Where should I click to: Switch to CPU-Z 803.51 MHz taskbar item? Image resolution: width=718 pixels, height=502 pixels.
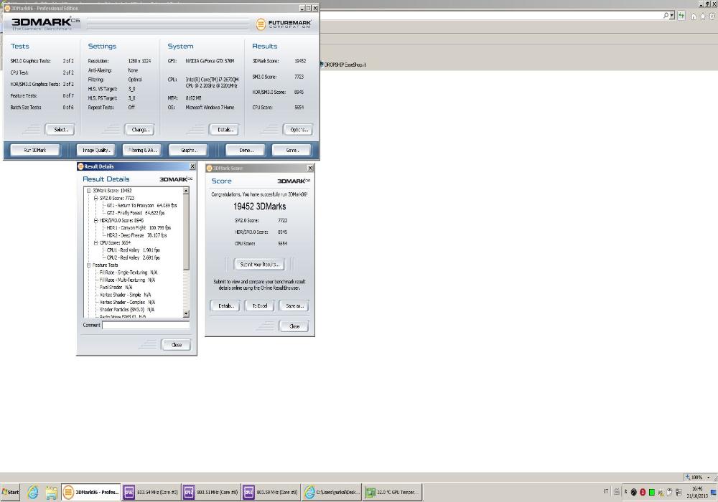210,493
